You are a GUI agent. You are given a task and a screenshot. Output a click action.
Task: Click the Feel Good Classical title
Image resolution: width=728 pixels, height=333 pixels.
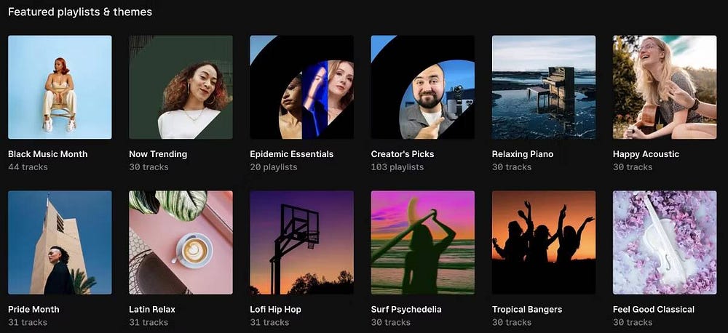click(x=654, y=309)
